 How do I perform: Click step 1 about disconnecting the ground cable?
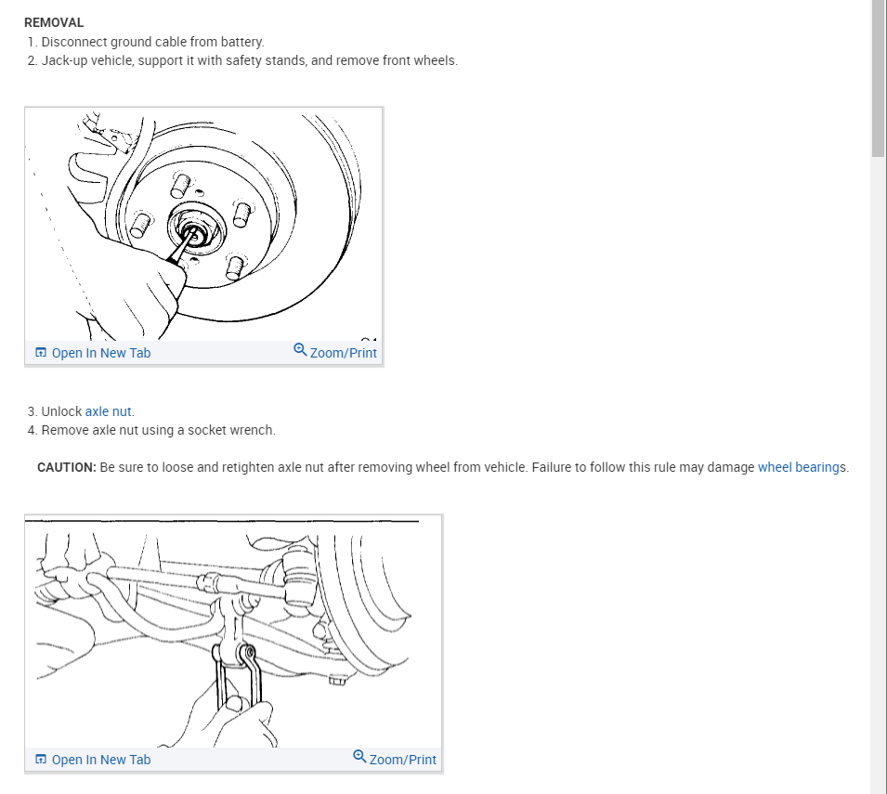point(146,42)
